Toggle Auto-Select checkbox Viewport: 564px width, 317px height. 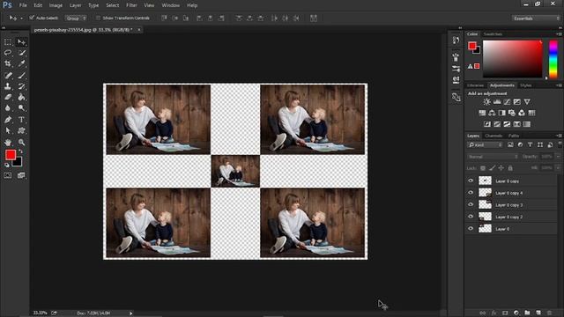(32, 18)
